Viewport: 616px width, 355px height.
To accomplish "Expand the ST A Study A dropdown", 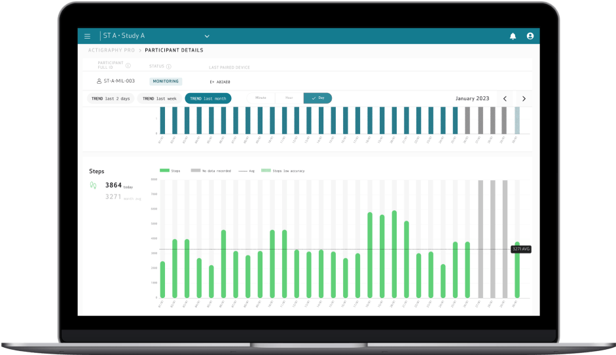I will coord(207,36).
